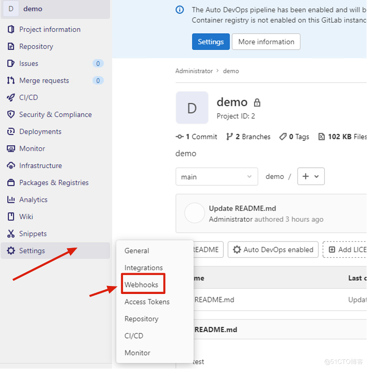367x369 pixels.
Task: Click demo path segment after branch selector
Action: (x=275, y=176)
